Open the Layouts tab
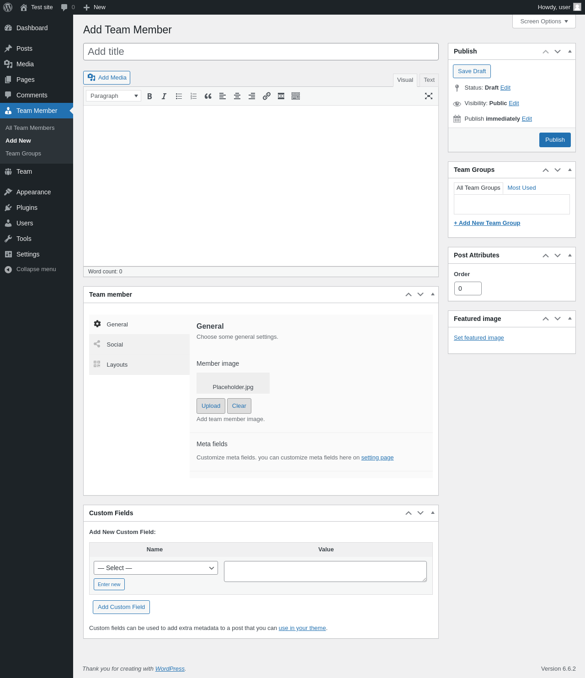 coord(139,364)
